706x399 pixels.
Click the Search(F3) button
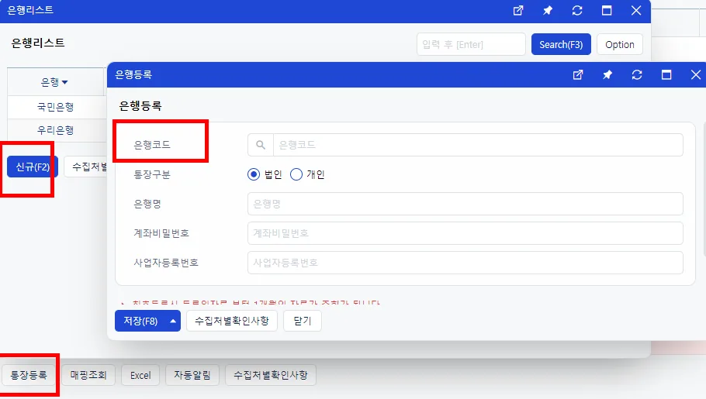click(x=561, y=44)
